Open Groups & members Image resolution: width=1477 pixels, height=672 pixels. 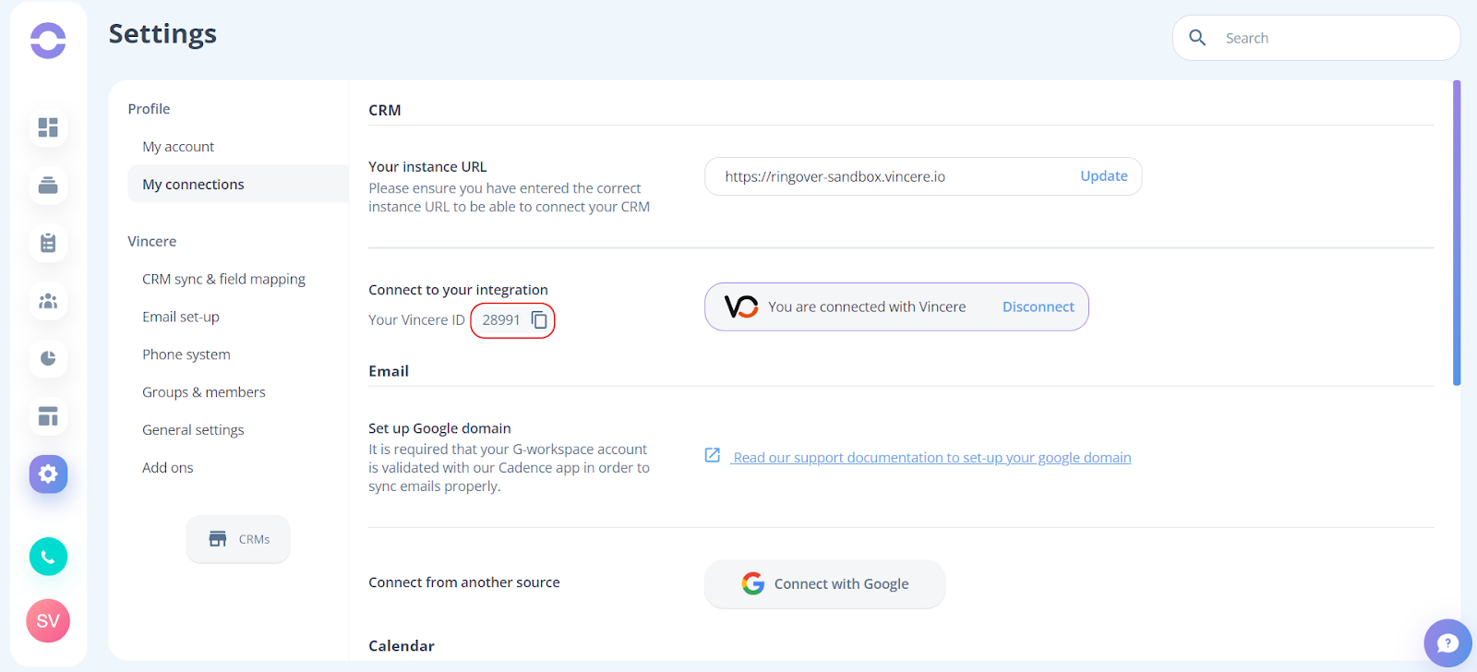point(204,392)
